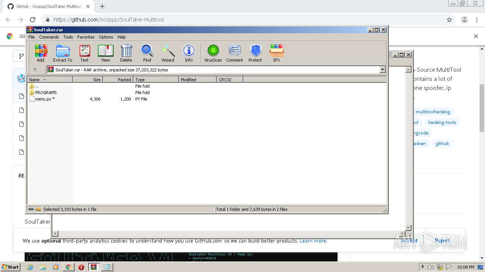The height and width of the screenshot is (272, 485).
Task: Launch the Wizard wand tool
Action: [x=168, y=53]
